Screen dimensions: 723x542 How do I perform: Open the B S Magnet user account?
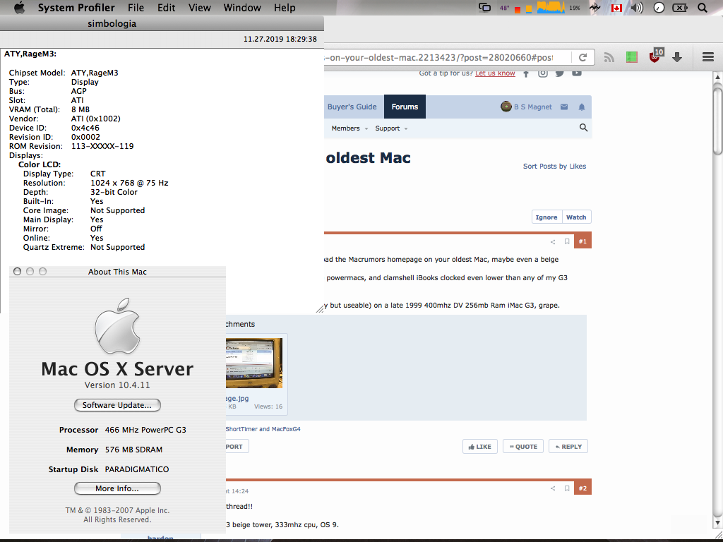(526, 107)
